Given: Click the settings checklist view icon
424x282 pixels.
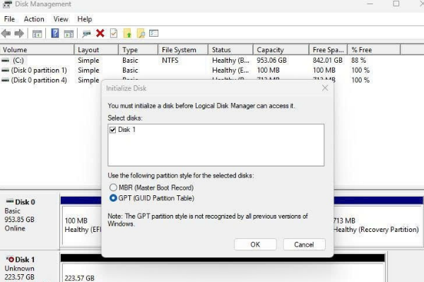Looking at the screenshot, I should (153, 33).
